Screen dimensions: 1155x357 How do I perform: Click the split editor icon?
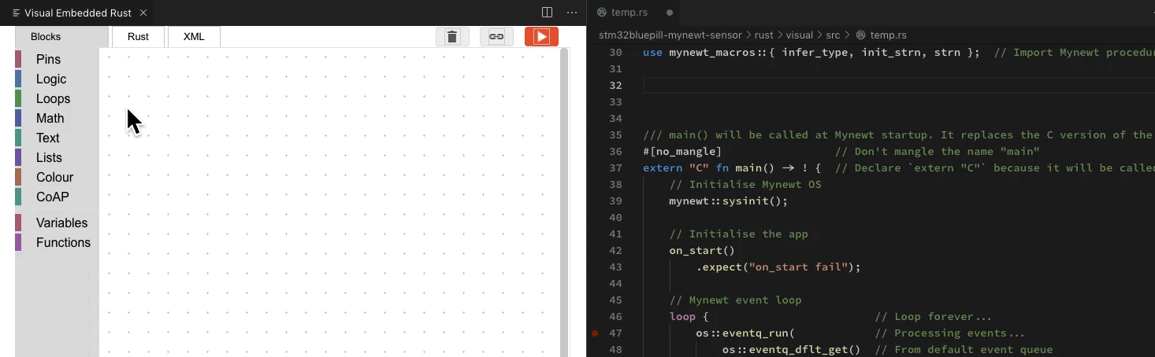(547, 13)
